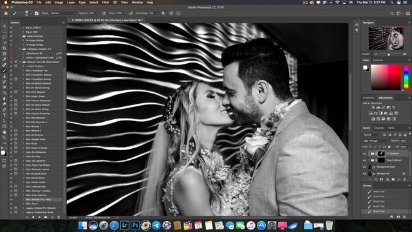The width and height of the screenshot is (412, 232).
Task: Start recording in the Actions panel
Action: tap(33, 217)
